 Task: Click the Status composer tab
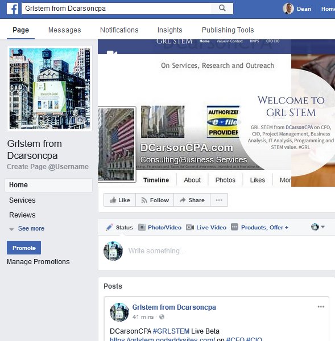(119, 227)
